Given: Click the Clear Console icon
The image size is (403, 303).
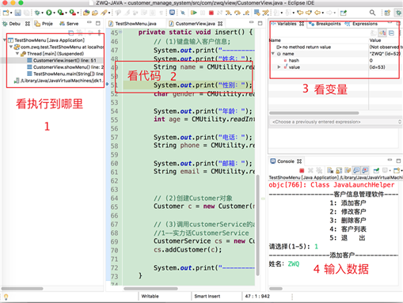Looking at the screenshot, I should click(x=330, y=170).
